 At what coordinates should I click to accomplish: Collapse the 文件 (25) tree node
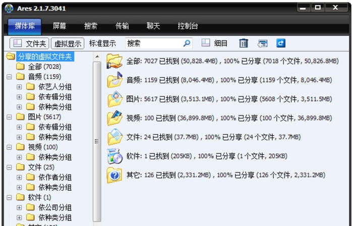click(x=9, y=167)
